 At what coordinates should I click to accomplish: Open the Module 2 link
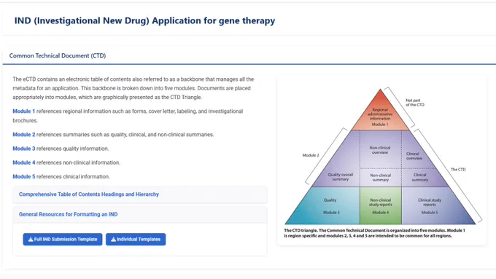(24, 135)
